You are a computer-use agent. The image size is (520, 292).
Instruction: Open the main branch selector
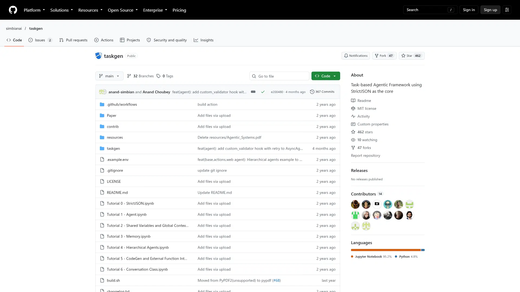[x=109, y=76]
